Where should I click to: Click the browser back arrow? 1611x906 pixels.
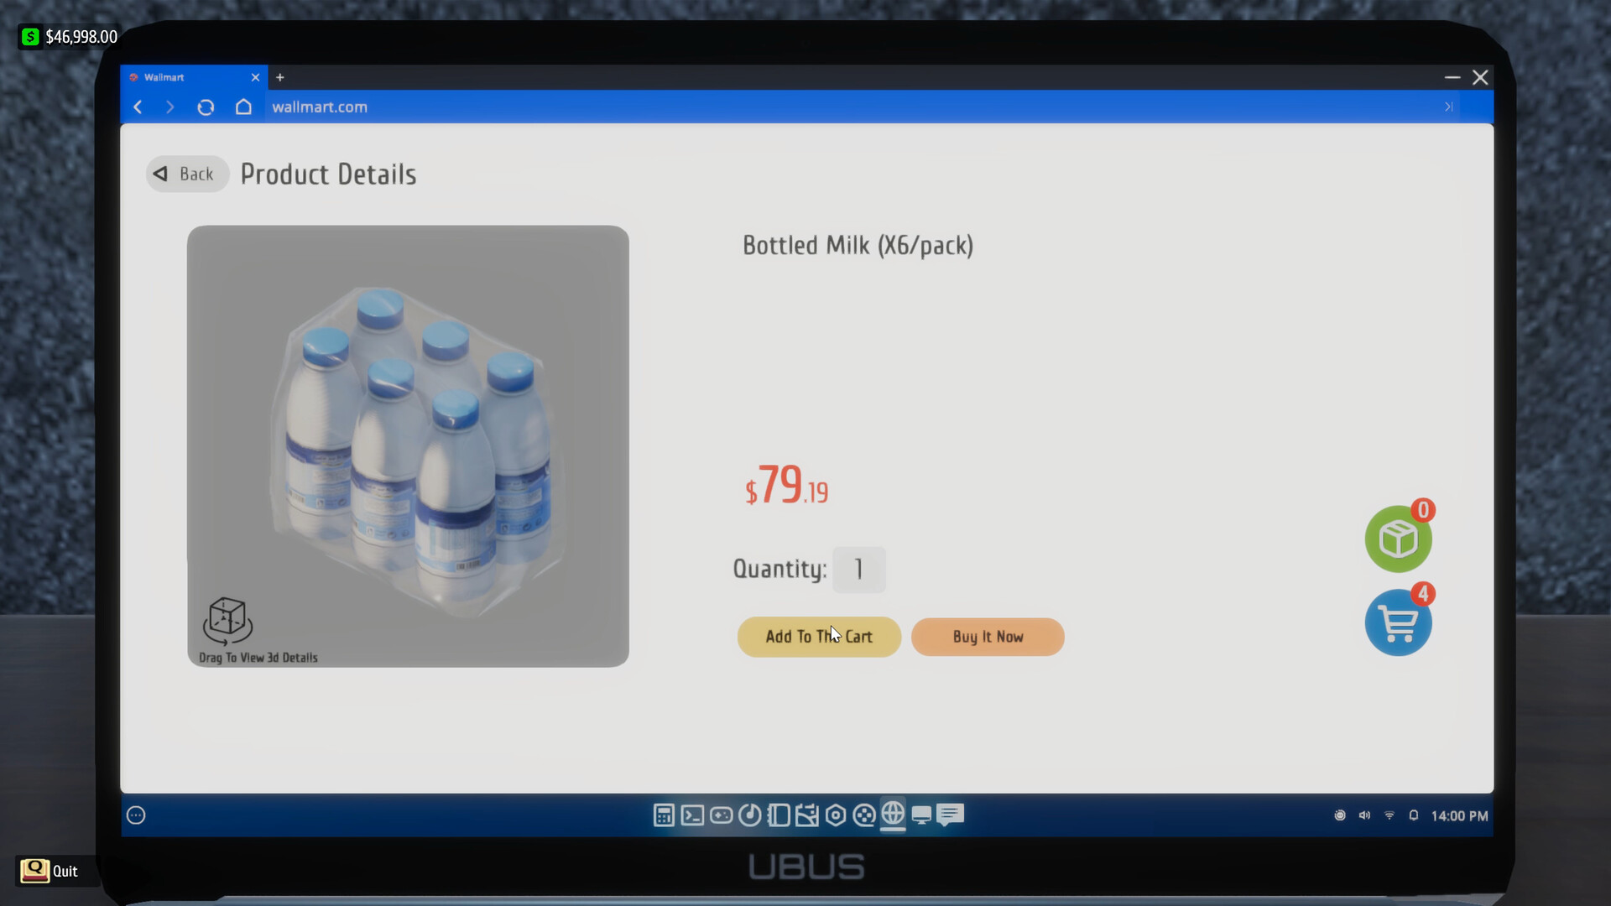coord(138,107)
